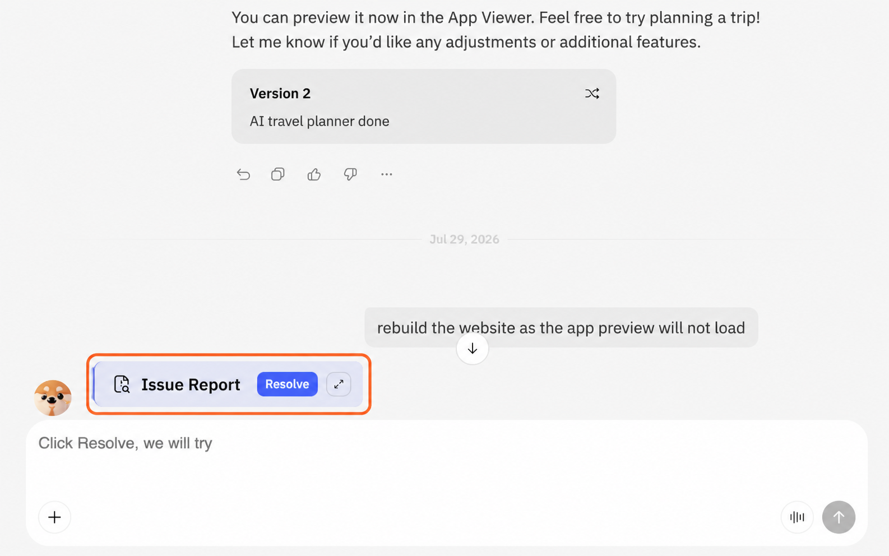Add an attachment with the plus button
The image size is (889, 556).
(54, 517)
